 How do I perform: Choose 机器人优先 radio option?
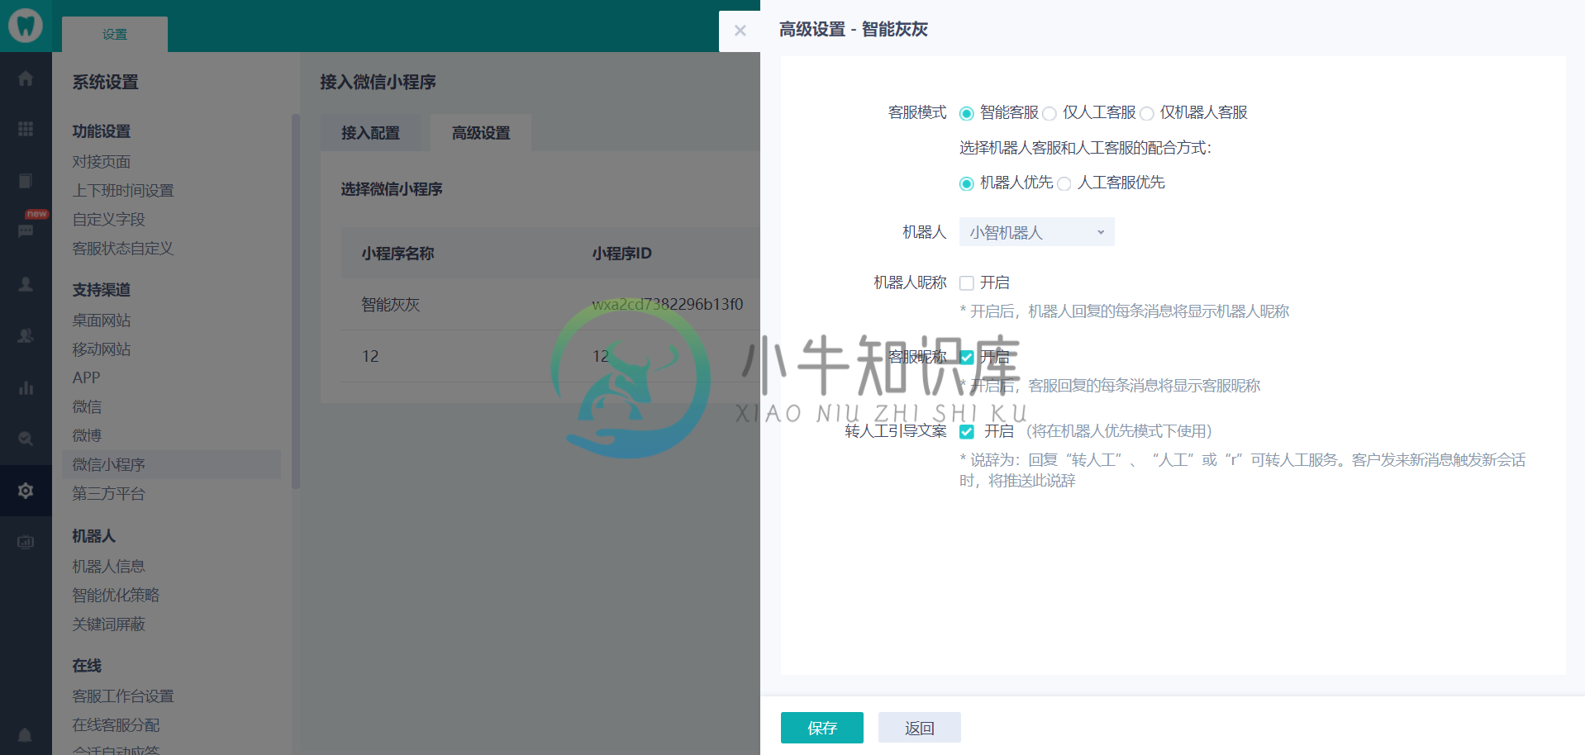pos(966,183)
